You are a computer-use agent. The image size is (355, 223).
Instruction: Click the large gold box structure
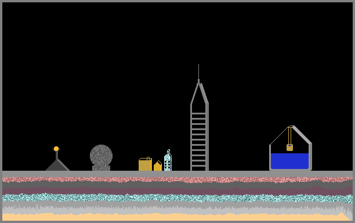tap(145, 164)
